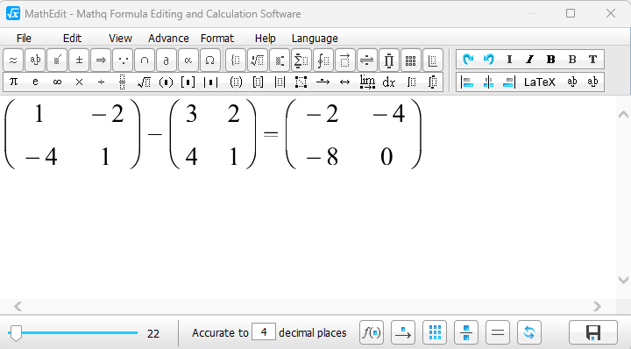Insert the pi symbol
This screenshot has height=349, width=631.
[x=13, y=82]
